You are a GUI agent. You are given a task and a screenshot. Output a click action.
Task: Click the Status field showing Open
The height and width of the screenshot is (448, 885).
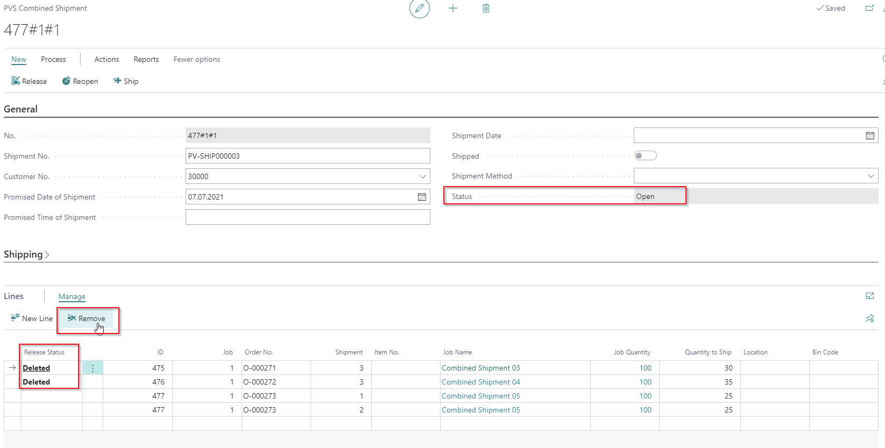click(756, 196)
